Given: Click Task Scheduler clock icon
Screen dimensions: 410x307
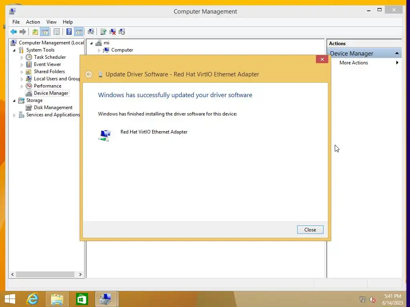Looking at the screenshot, I should pos(29,57).
